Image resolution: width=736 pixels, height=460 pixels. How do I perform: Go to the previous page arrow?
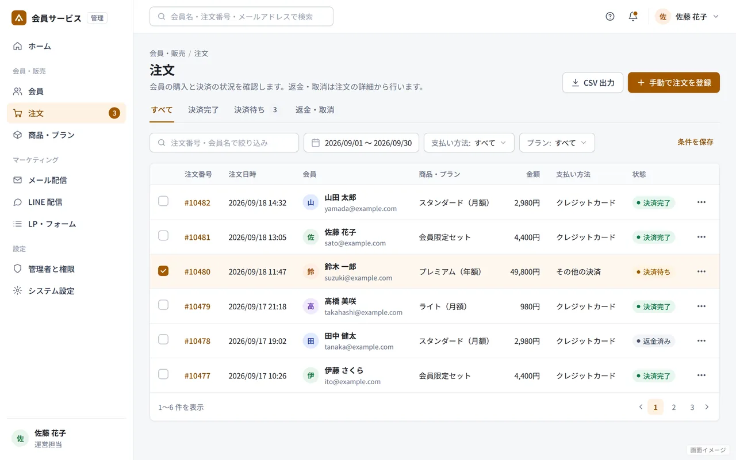641,407
